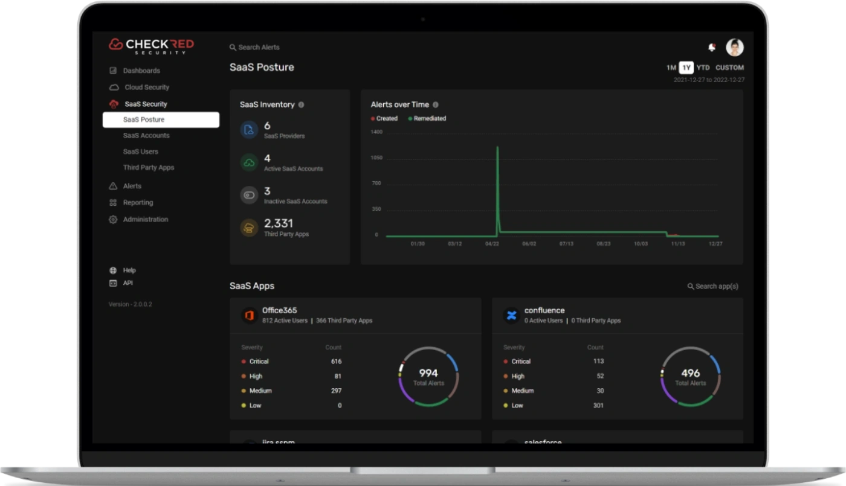
Task: Open the Help link
Action: point(129,270)
